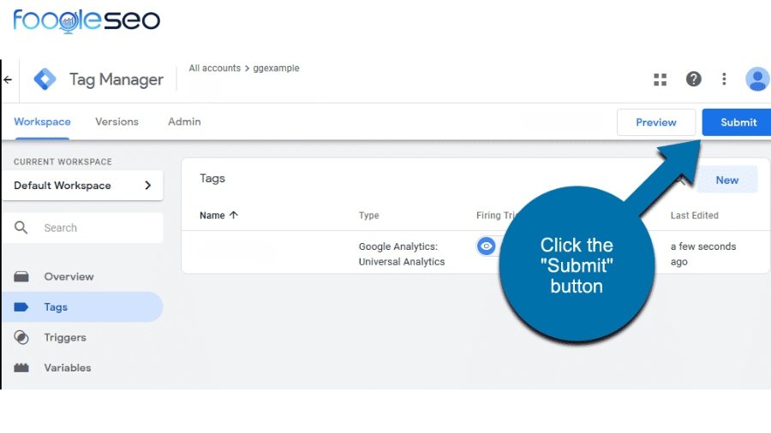The image size is (771, 433).
Task: Expand the Default Workspace chevron
Action: (x=148, y=185)
